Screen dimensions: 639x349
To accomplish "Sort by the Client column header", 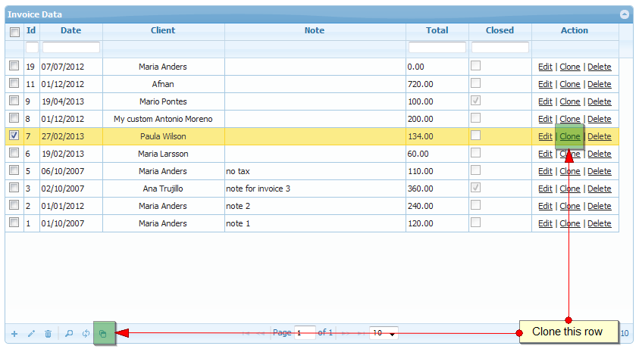I will (x=163, y=30).
